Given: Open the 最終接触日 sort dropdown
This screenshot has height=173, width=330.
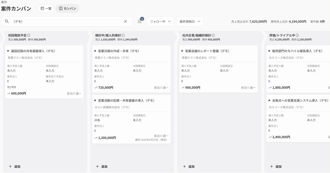Looking at the screenshot, I should click(190, 21).
